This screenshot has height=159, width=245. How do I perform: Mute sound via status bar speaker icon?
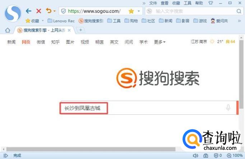click(195, 155)
